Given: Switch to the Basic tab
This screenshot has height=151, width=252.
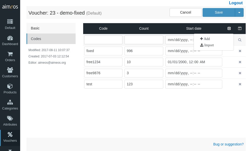Looking at the screenshot, I should coord(35,28).
